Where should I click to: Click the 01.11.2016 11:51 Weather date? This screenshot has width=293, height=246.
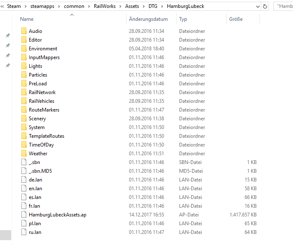point(146,154)
